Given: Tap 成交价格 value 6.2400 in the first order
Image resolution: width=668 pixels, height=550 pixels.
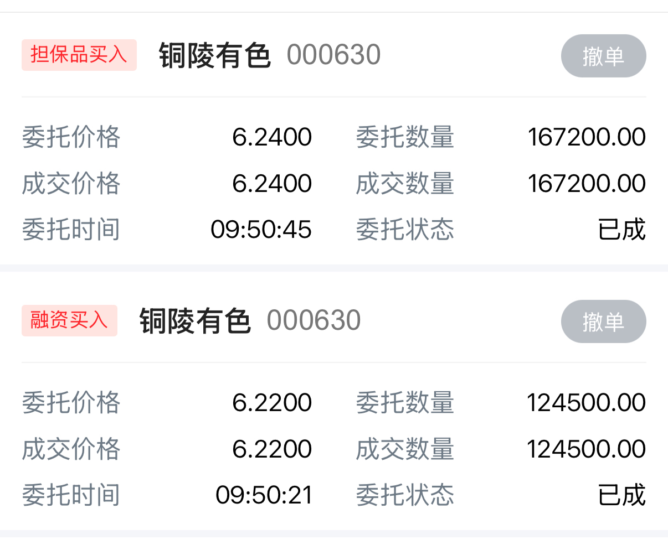Looking at the screenshot, I should point(272,184).
